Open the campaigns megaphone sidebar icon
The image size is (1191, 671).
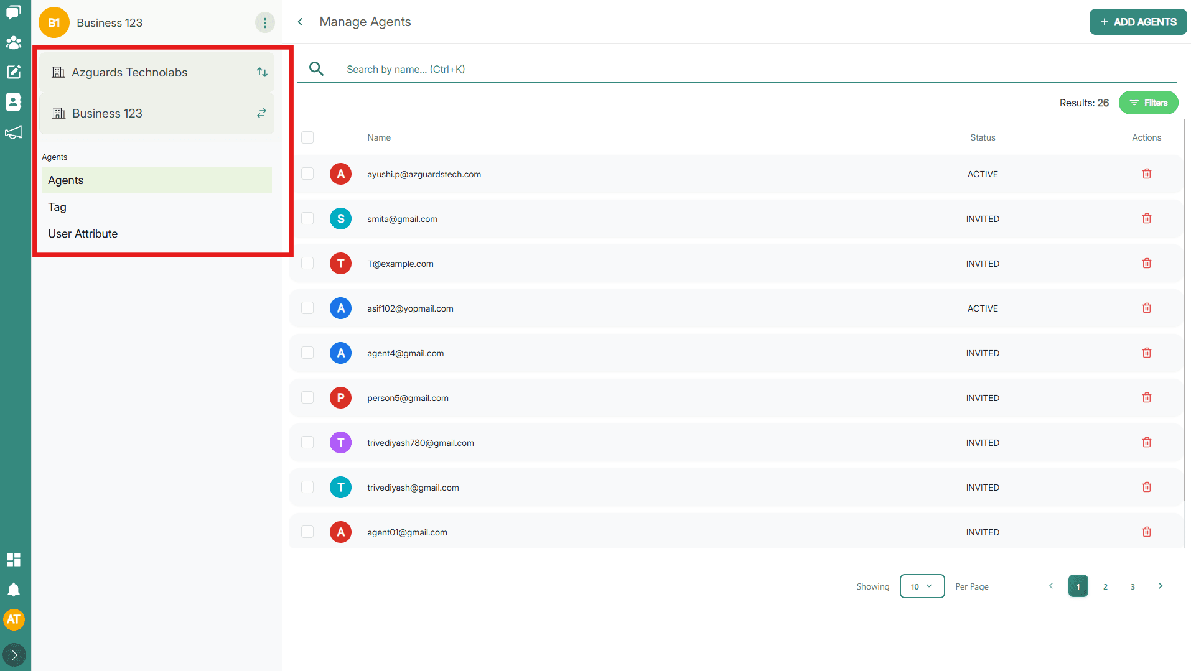14,132
